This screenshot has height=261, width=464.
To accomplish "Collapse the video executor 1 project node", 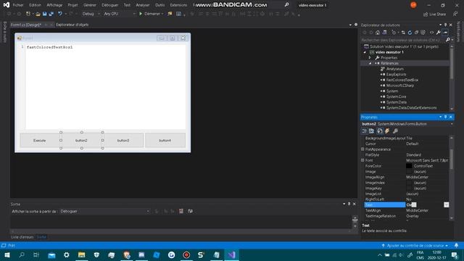I will [x=365, y=52].
